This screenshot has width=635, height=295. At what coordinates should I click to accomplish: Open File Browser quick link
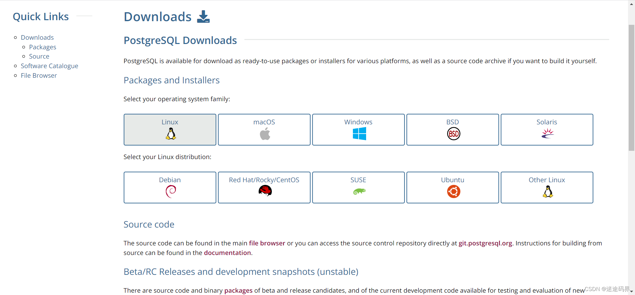click(39, 75)
